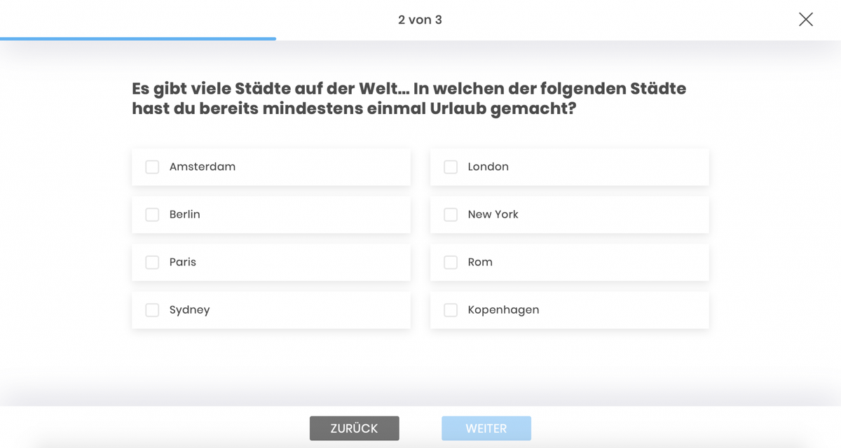Check the Berlin checkbox
The width and height of the screenshot is (841, 448).
(x=152, y=214)
